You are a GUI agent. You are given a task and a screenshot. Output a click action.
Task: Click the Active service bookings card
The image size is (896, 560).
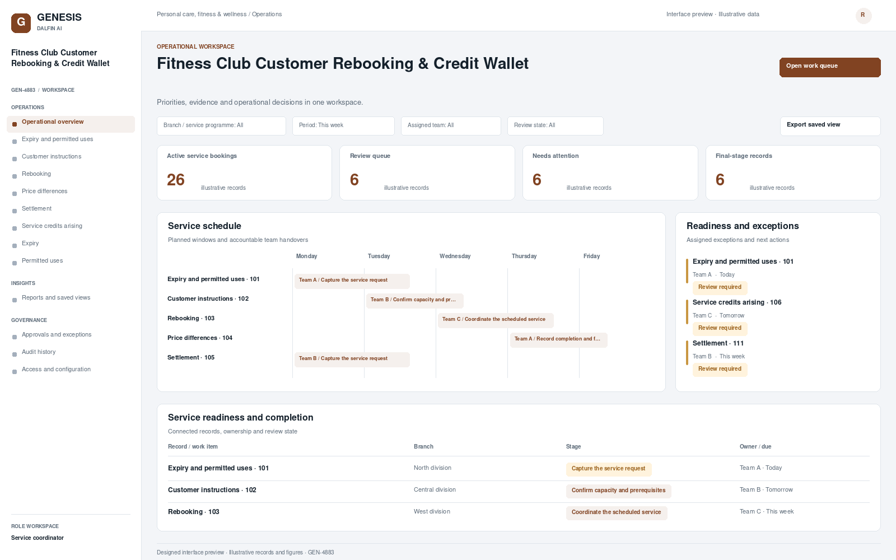pos(244,172)
